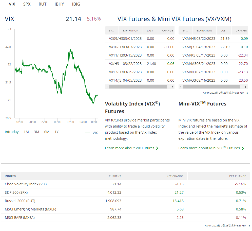Viewport: 252px width, 231px height.
Task: Click MSCI EAFE pct change -0.11%
Action: coord(240,218)
